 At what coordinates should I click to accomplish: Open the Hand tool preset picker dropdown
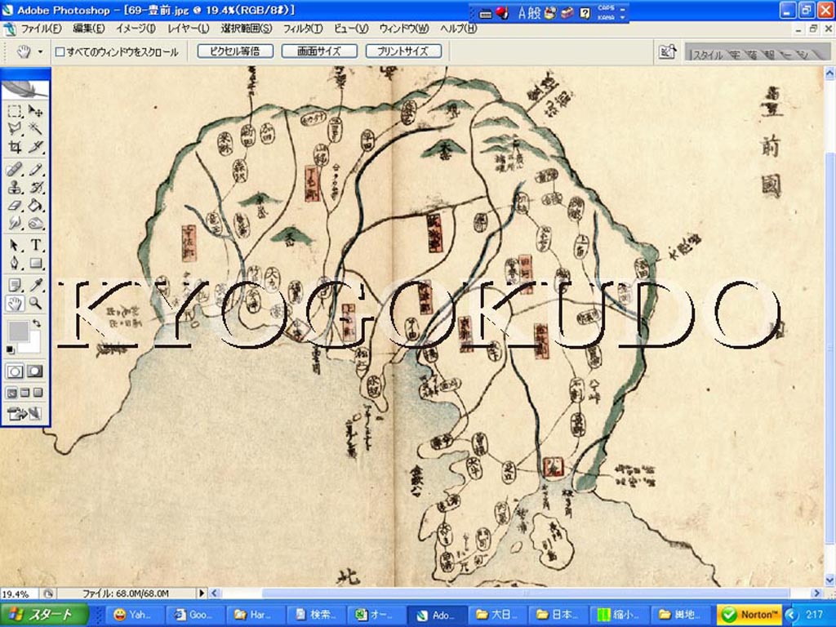pyautogui.click(x=40, y=51)
